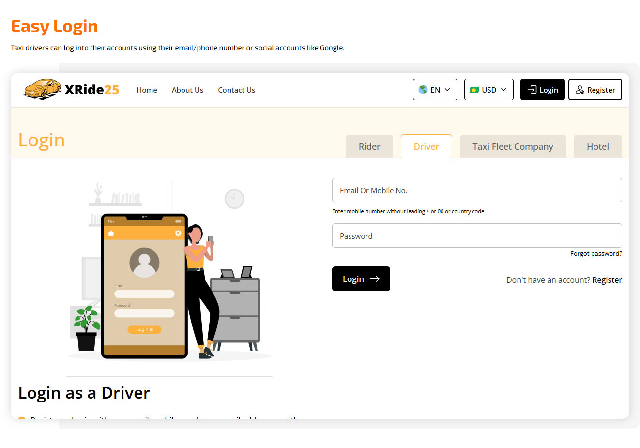Click the banknote icon beside USD

click(x=474, y=90)
